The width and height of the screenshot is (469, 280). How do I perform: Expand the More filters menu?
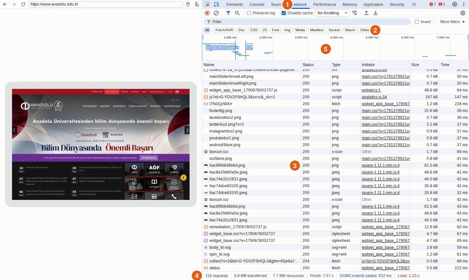tap(453, 22)
